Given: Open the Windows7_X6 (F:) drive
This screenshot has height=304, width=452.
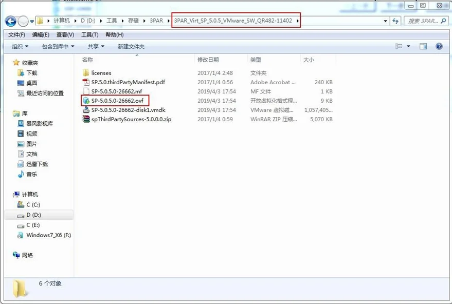Looking at the screenshot, I should (x=49, y=235).
